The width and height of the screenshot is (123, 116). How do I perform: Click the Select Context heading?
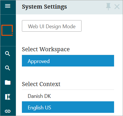pos(41,84)
